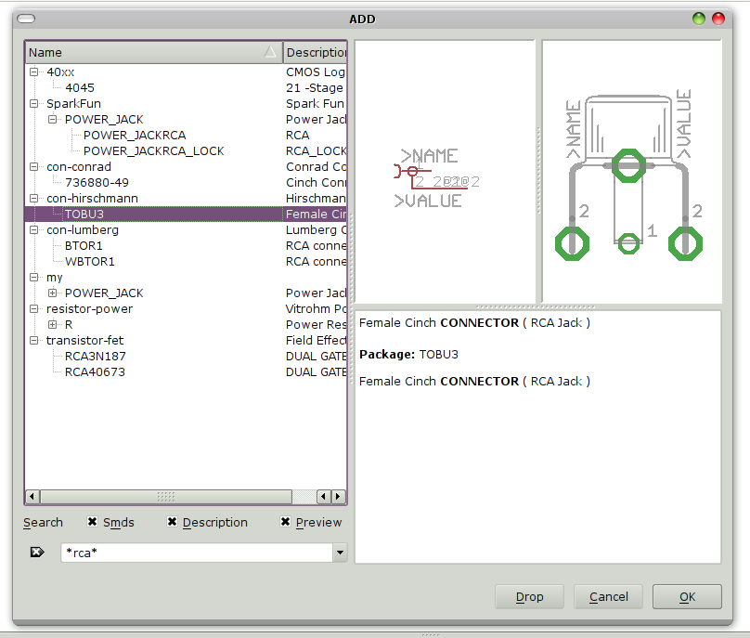Image resolution: width=750 pixels, height=638 pixels.
Task: Toggle the Smds checkbox
Action: (93, 523)
